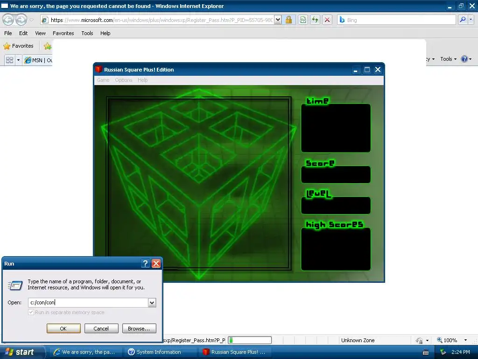Image resolution: width=478 pixels, height=359 pixels.
Task: Click the Compatibility View broken-page icon
Action: click(x=303, y=20)
